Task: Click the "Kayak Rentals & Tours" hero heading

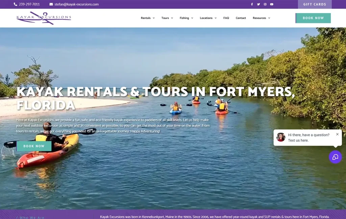Action: 155,98
